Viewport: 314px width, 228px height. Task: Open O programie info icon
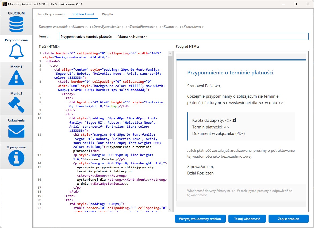pos(16,158)
